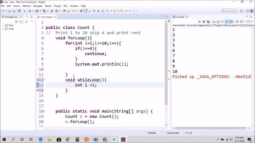Viewport: 255px width, 143px height.
Task: Click the Day1 project name
Action: pos(11,25)
